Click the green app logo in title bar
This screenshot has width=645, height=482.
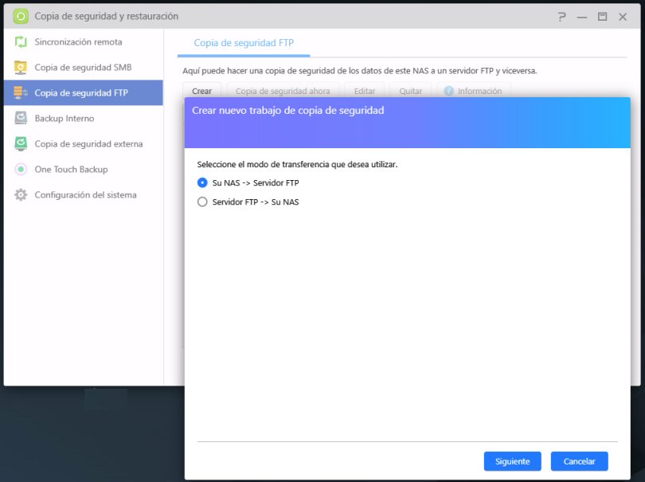21,16
